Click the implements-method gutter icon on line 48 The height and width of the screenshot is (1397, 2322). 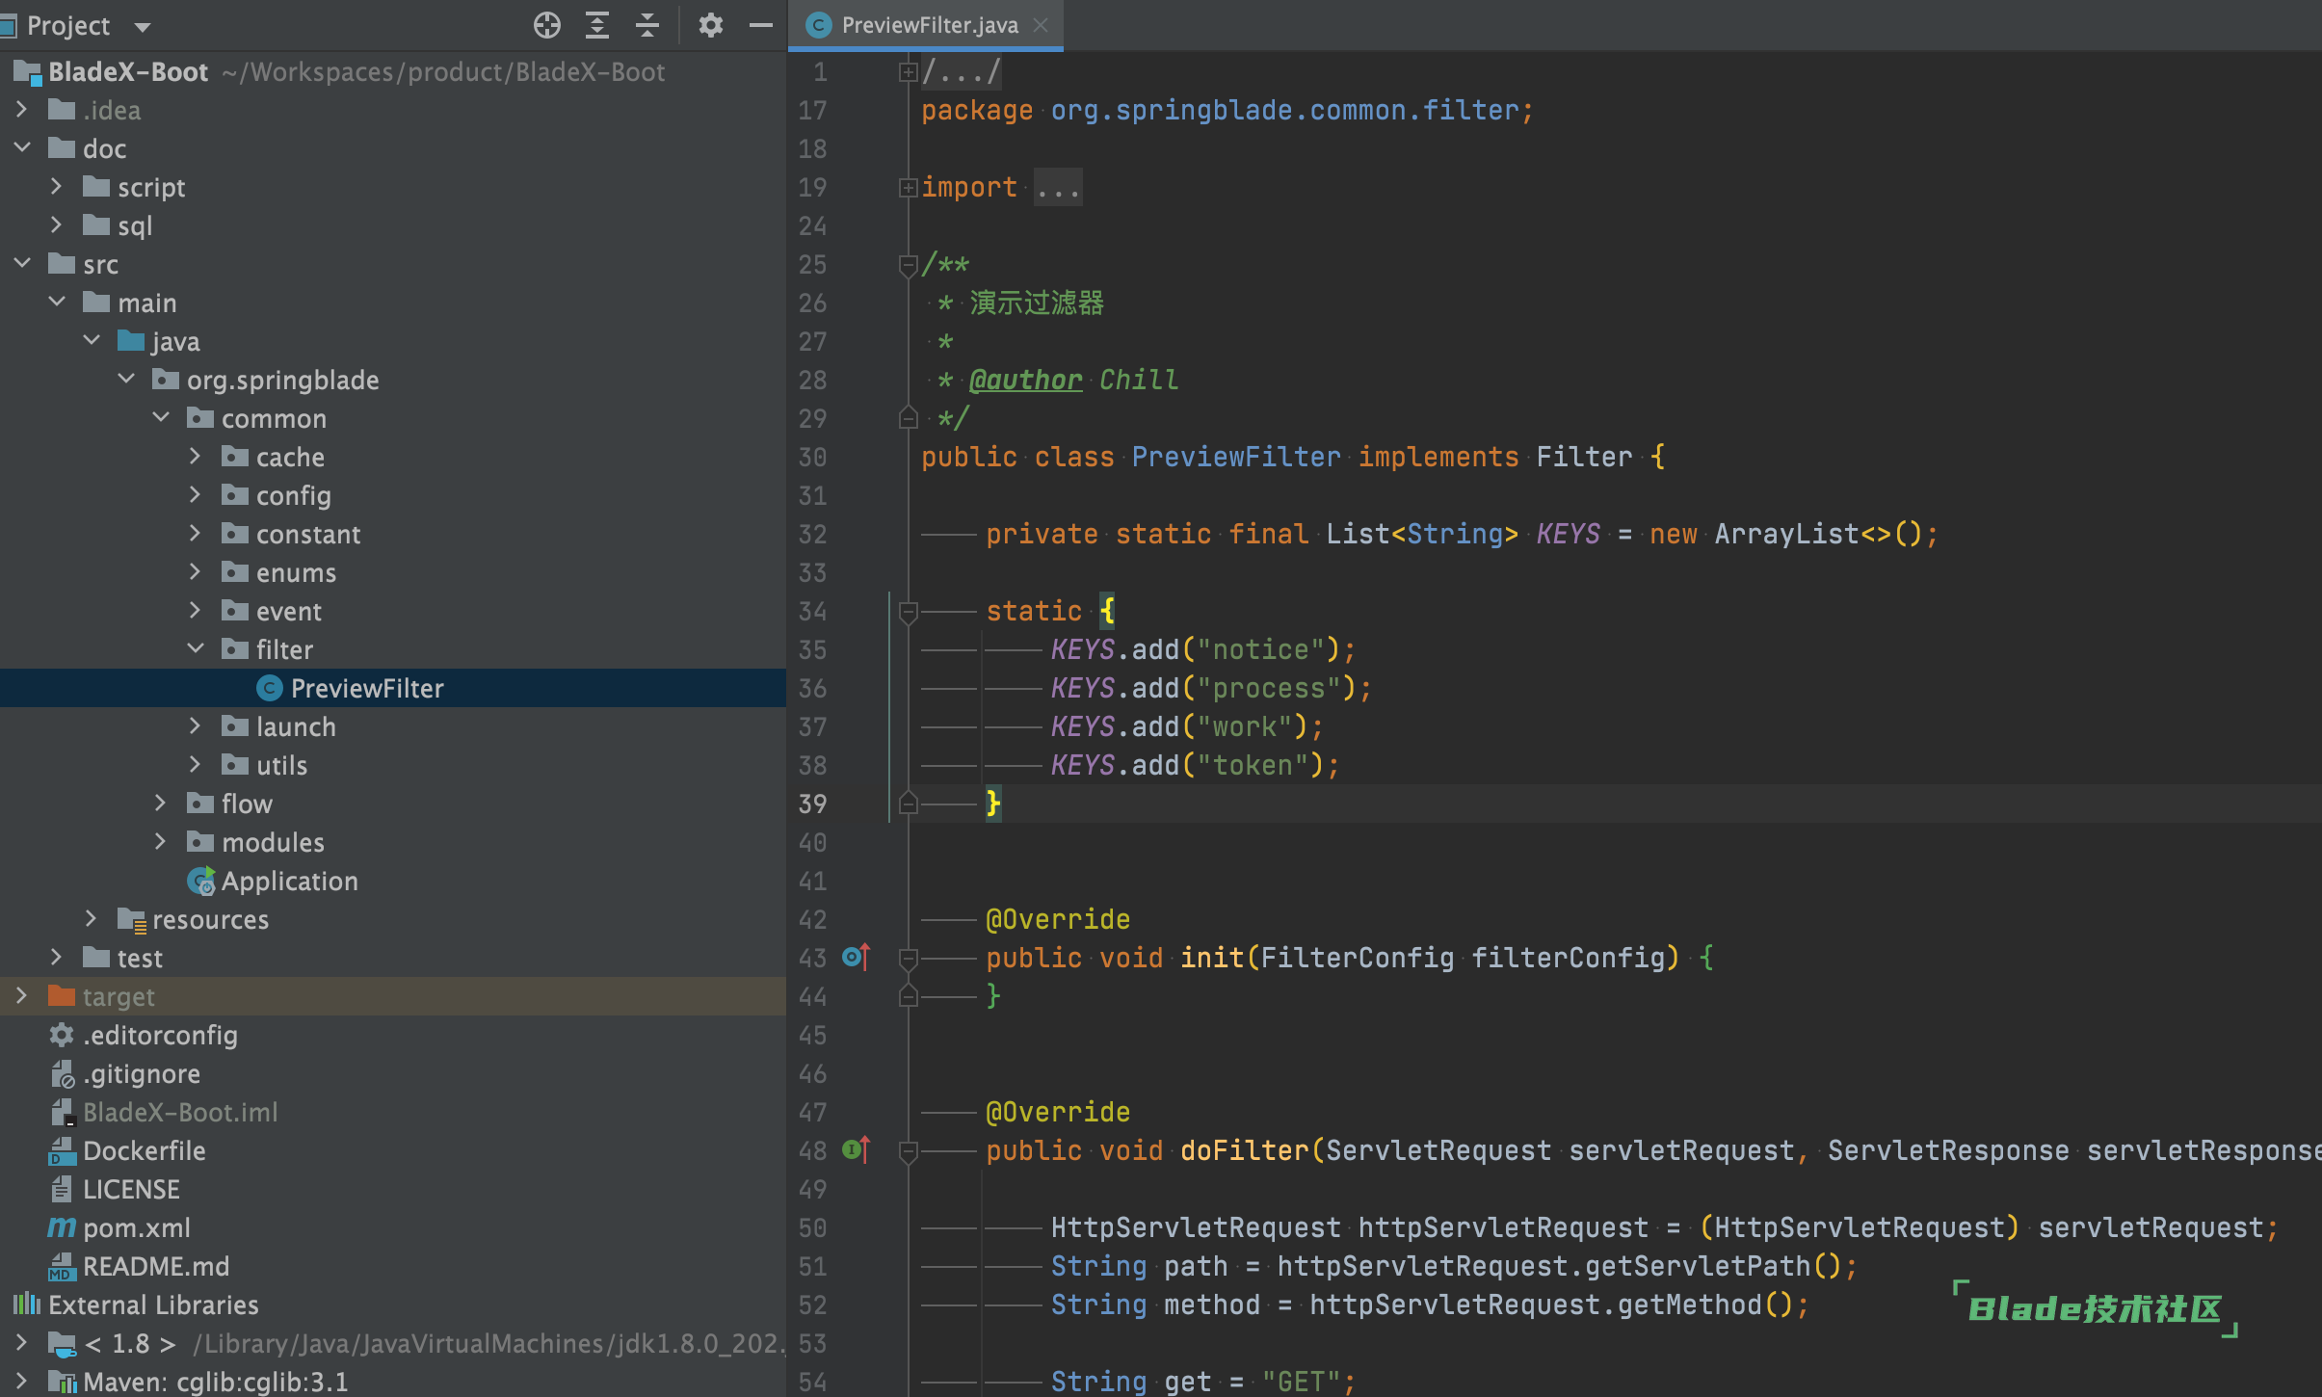click(x=856, y=1149)
